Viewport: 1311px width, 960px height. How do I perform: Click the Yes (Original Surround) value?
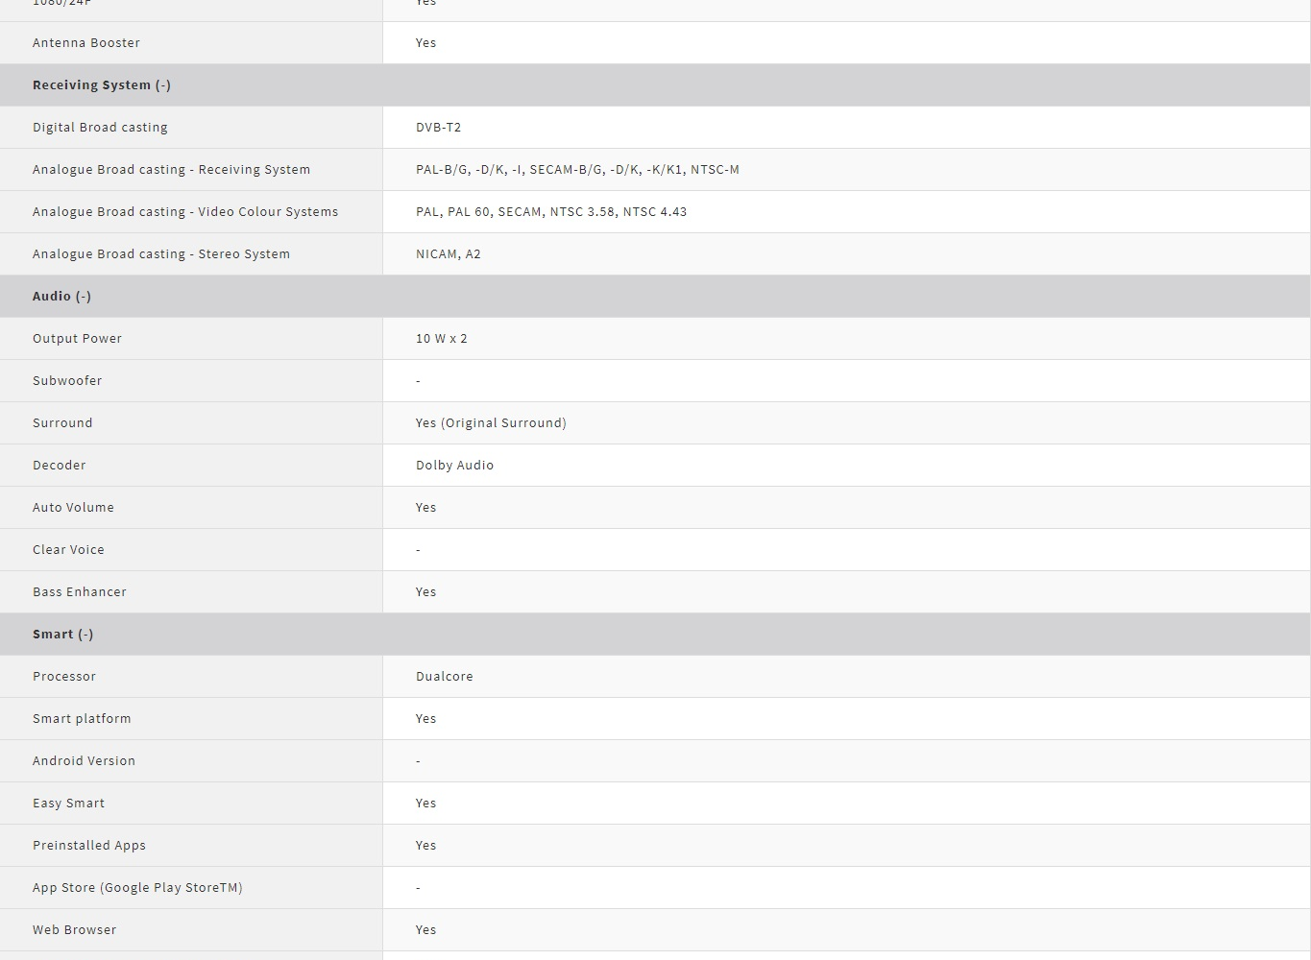point(491,423)
